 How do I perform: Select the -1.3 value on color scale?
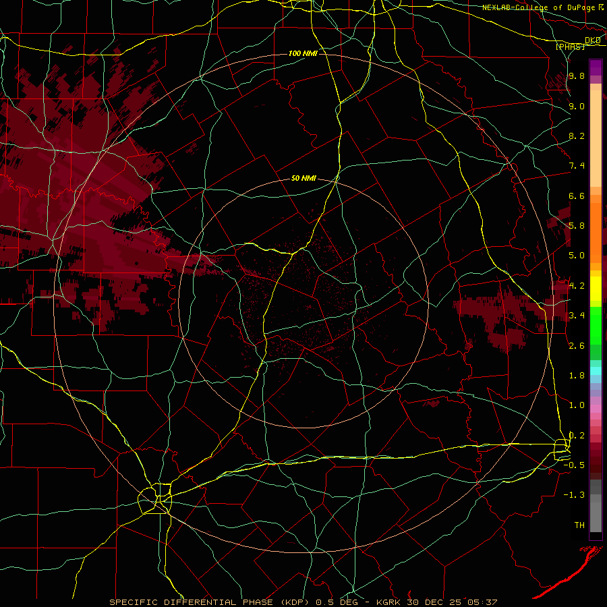[574, 495]
